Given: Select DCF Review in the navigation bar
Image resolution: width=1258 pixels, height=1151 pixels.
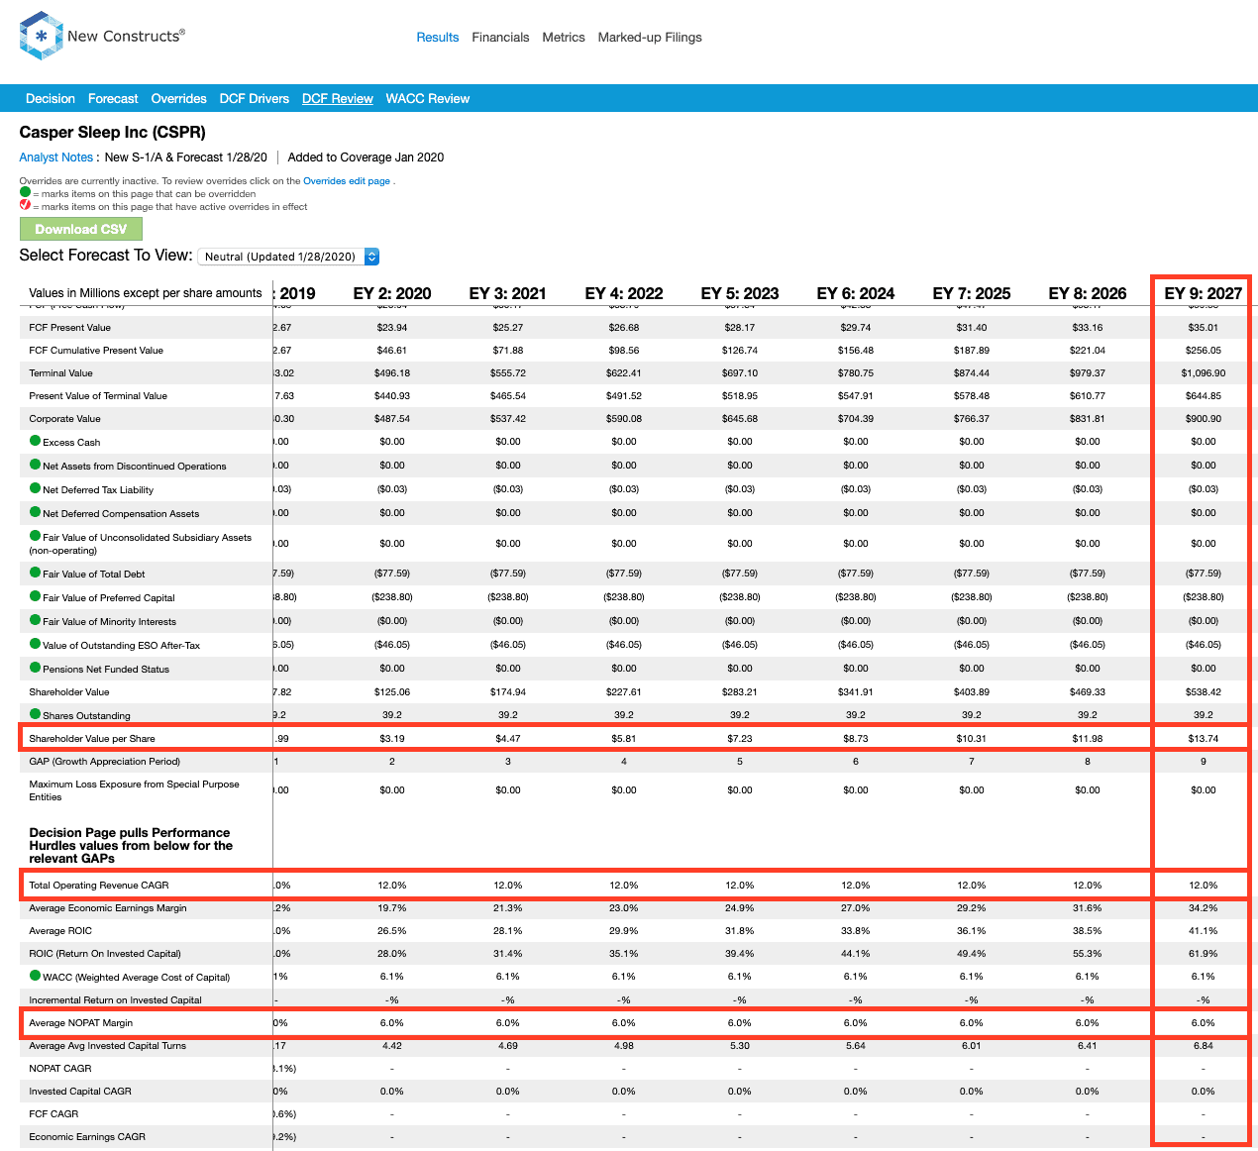Looking at the screenshot, I should [338, 99].
